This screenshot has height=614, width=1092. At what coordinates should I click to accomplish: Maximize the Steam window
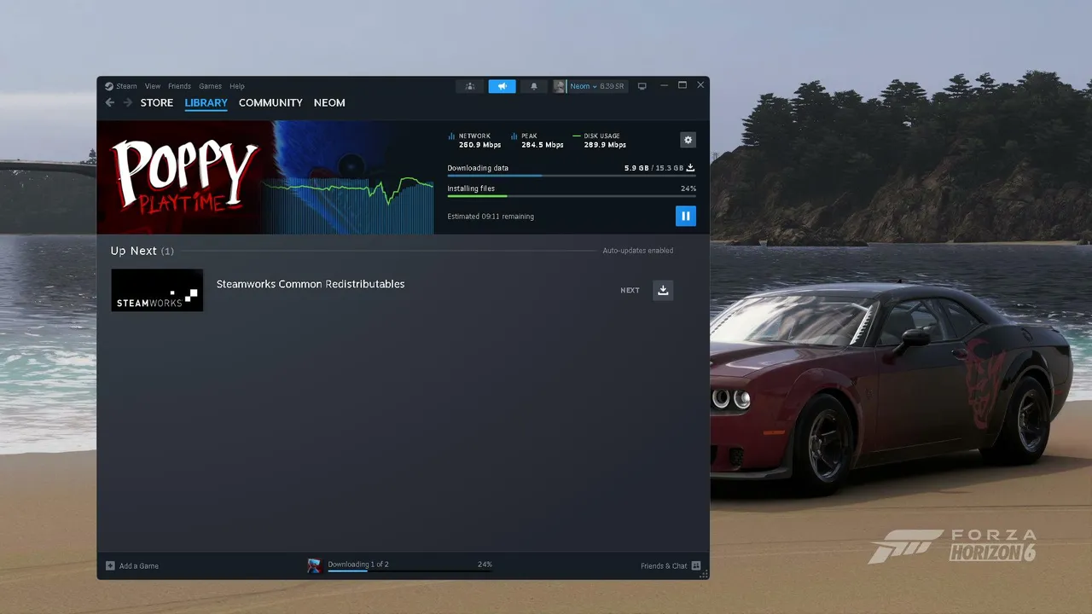click(682, 85)
